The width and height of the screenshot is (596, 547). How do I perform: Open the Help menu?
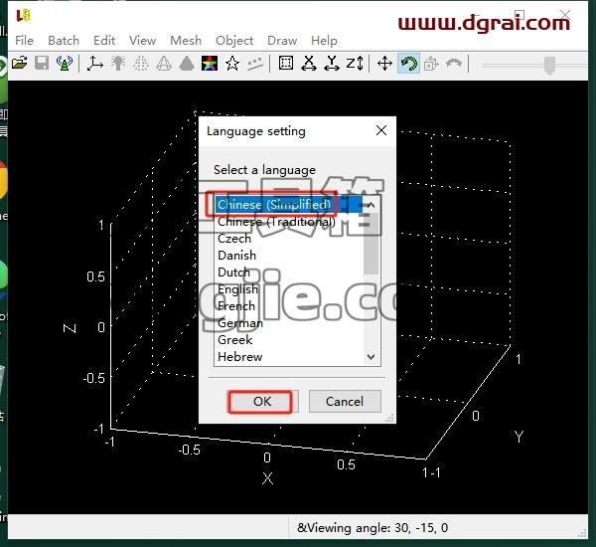point(324,41)
